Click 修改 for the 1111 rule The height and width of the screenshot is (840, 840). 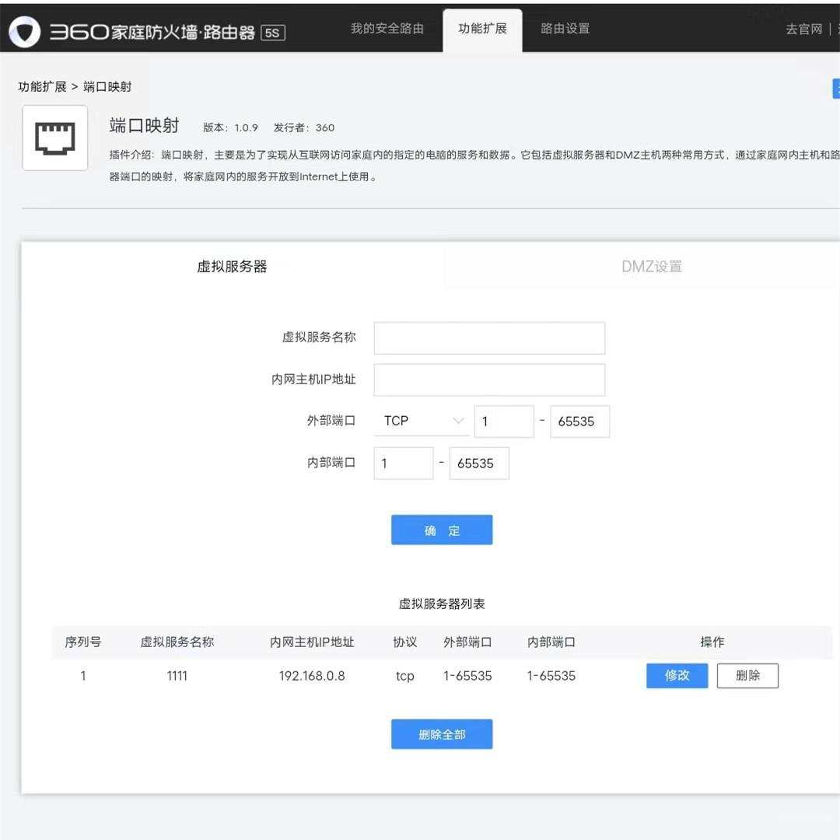coord(677,676)
